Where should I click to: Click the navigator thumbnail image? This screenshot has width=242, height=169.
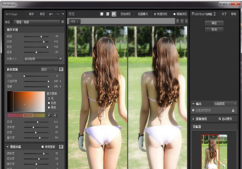(214, 152)
